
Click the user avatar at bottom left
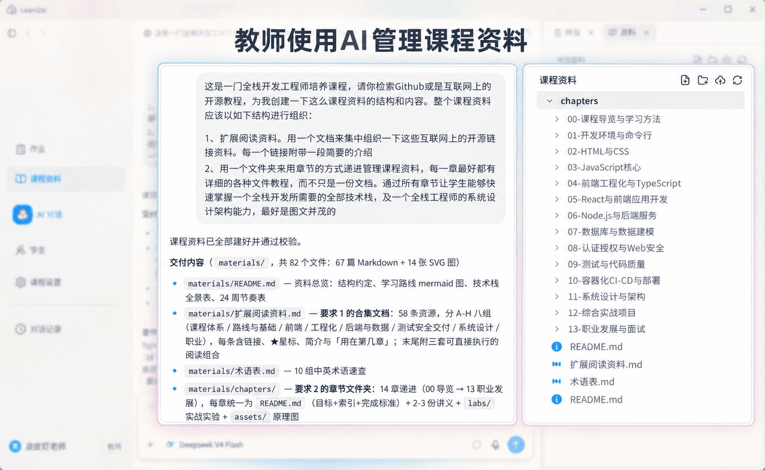pyautogui.click(x=15, y=446)
